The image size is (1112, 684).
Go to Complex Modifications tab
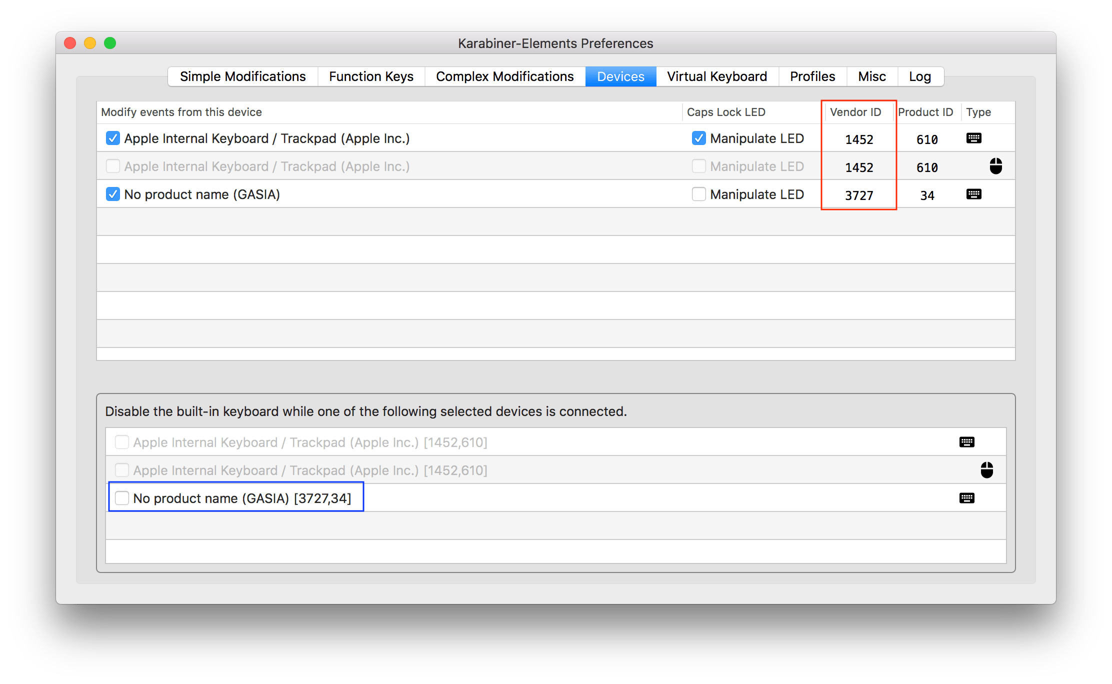pos(504,76)
